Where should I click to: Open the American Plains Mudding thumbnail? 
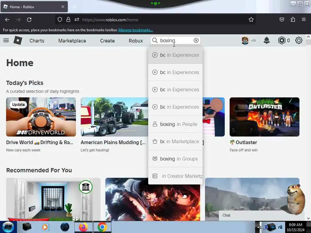point(114,117)
